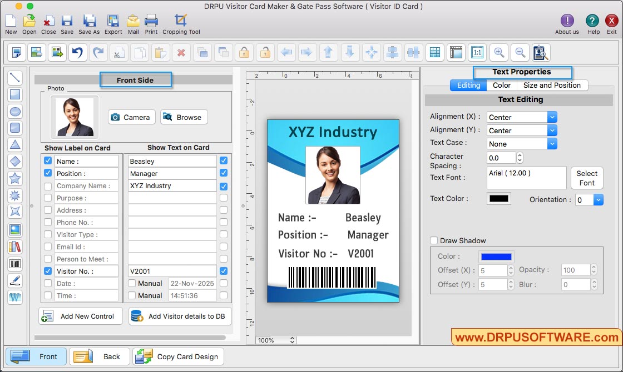Viewport: 623px width, 372px height.
Task: Enable the Company Name checkbox
Action: tap(48, 185)
